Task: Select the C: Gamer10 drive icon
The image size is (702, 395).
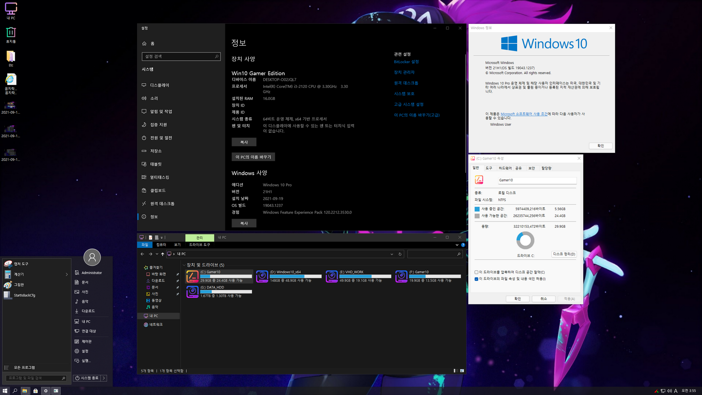Action: coord(192,276)
